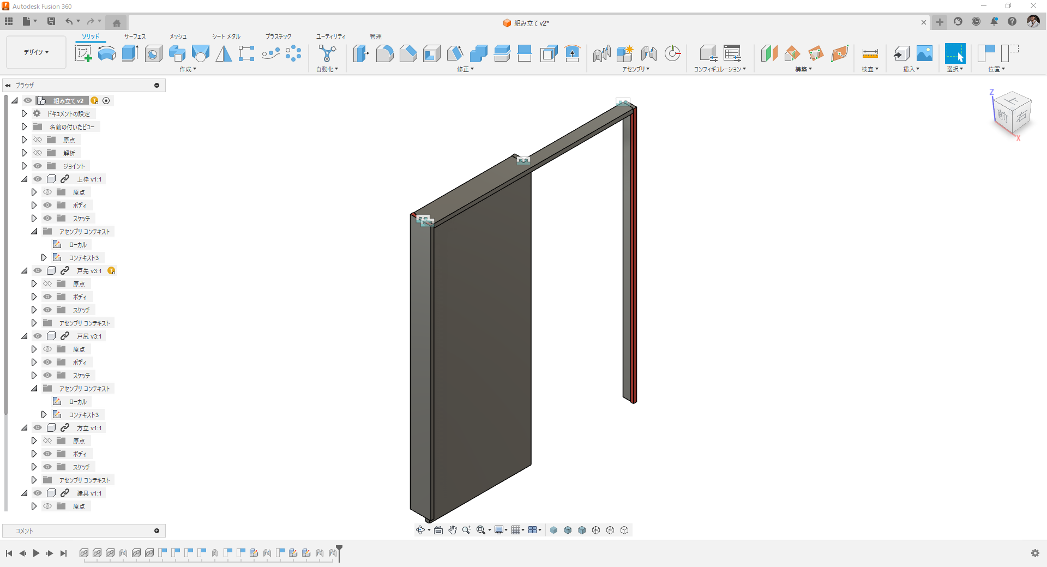Viewport: 1047px width, 567px height.
Task: Pick the Shell tool icon
Action: (x=432, y=53)
